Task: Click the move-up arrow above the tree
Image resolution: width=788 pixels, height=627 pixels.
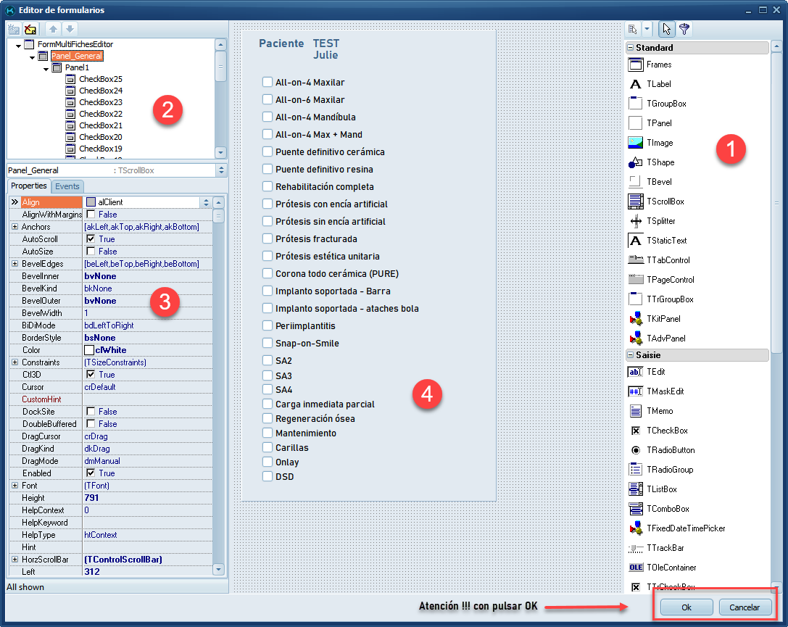Action: click(53, 29)
